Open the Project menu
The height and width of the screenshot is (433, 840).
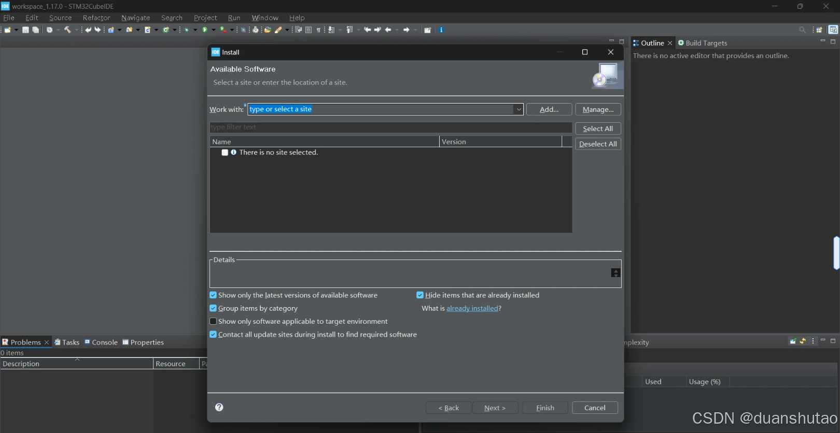[x=205, y=18]
